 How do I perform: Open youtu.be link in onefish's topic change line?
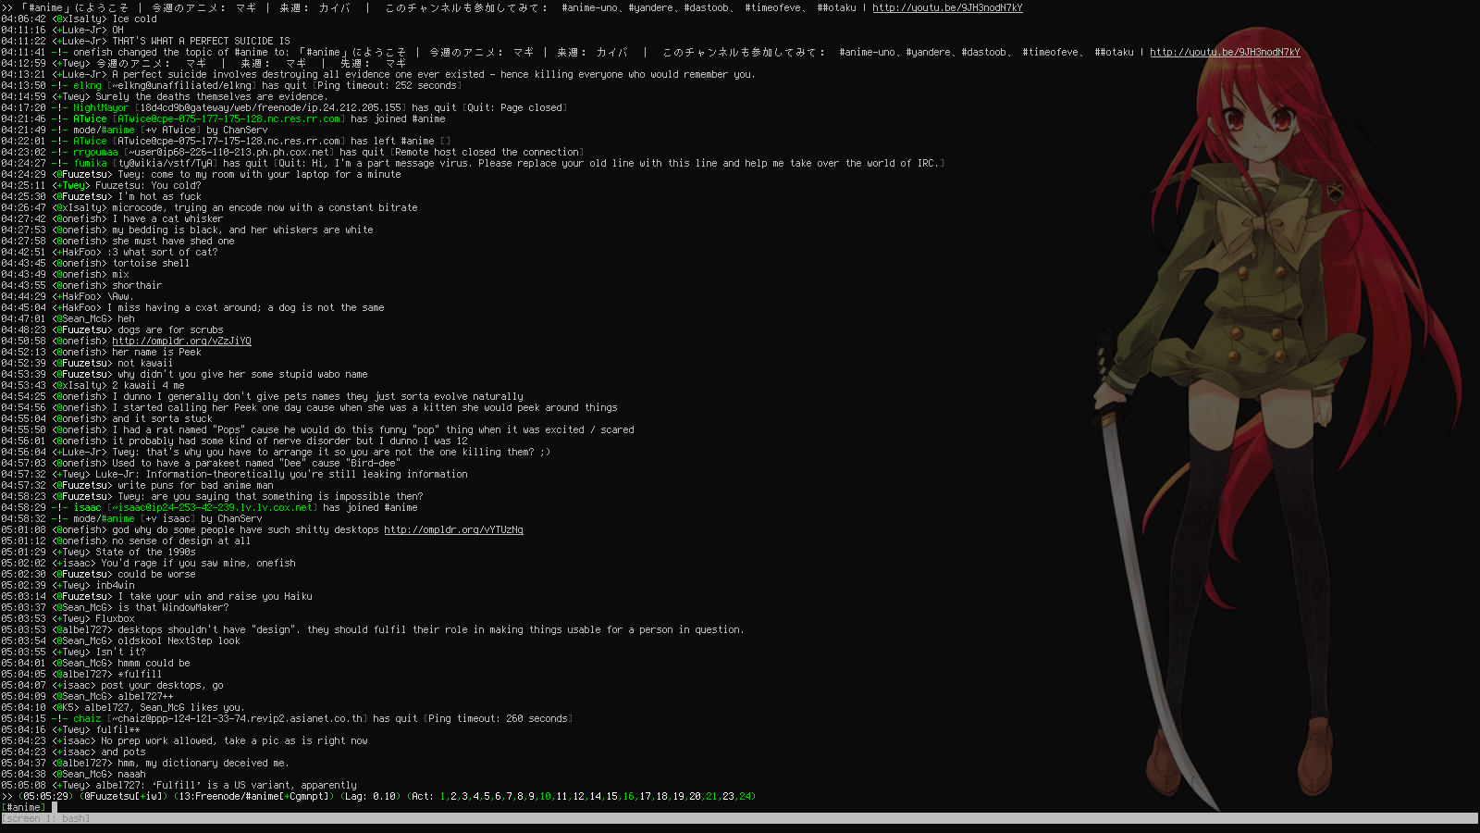1224,52
